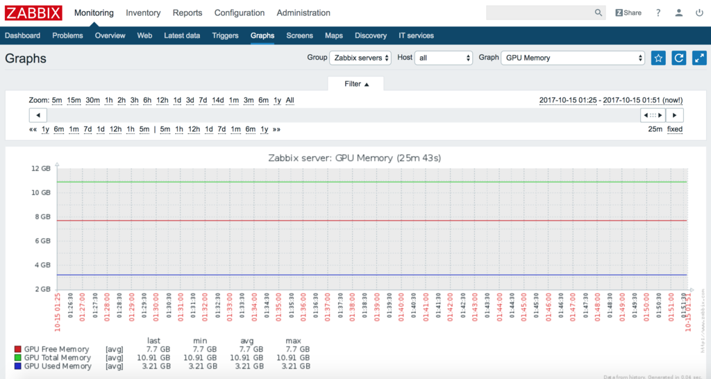This screenshot has height=379, width=711.
Task: Toggle fullscreen mode icon
Action: (x=699, y=58)
